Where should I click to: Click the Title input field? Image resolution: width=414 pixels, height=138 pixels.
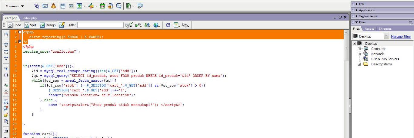100,25
